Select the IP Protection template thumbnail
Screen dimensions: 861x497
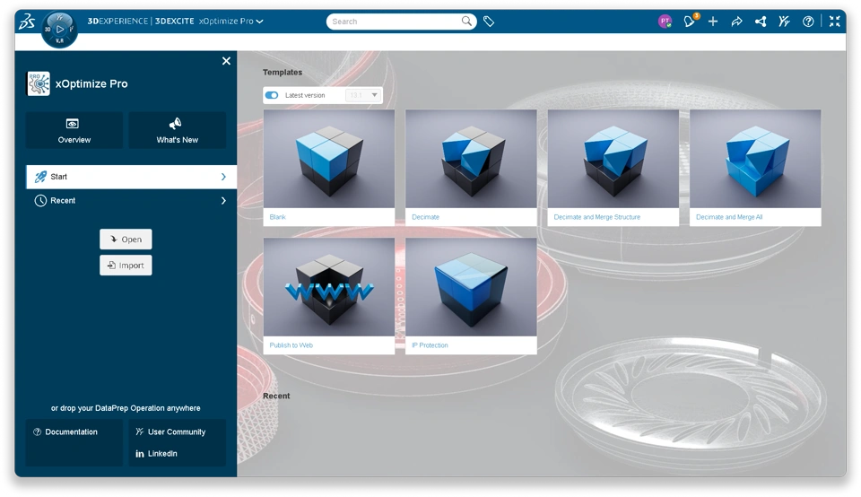pyautogui.click(x=471, y=287)
